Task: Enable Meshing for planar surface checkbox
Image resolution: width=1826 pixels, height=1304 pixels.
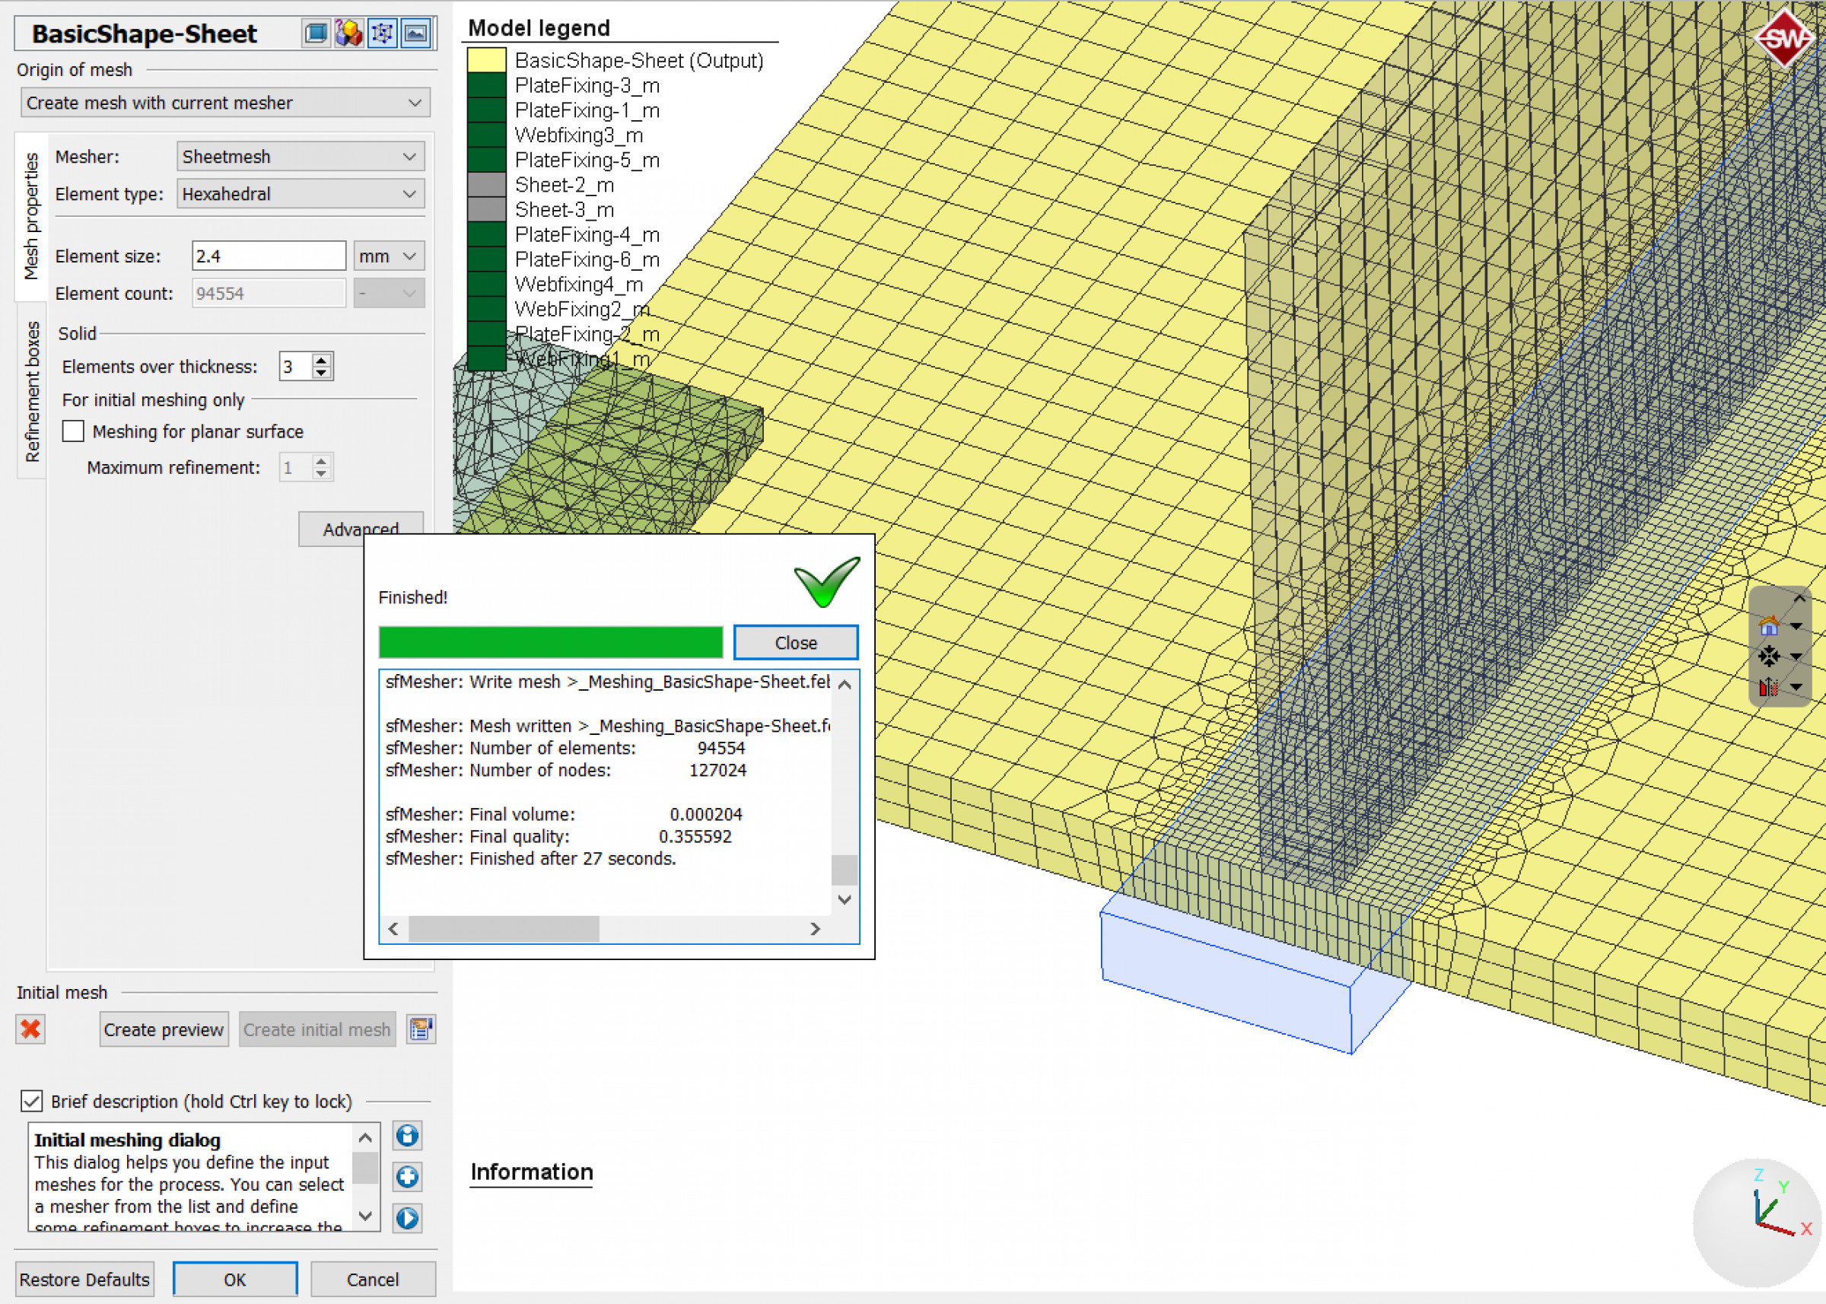Action: click(x=73, y=431)
